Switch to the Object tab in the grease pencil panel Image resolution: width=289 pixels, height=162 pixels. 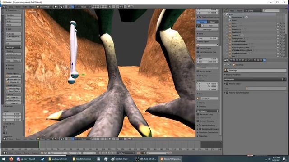tap(213, 22)
